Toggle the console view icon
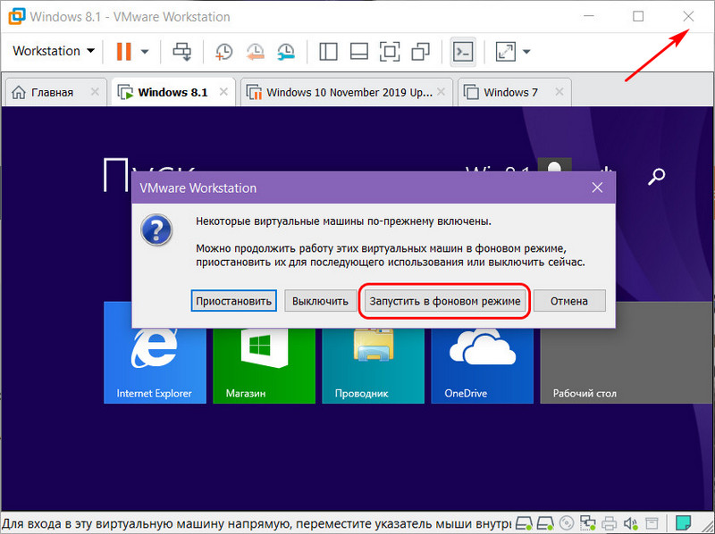 463,52
